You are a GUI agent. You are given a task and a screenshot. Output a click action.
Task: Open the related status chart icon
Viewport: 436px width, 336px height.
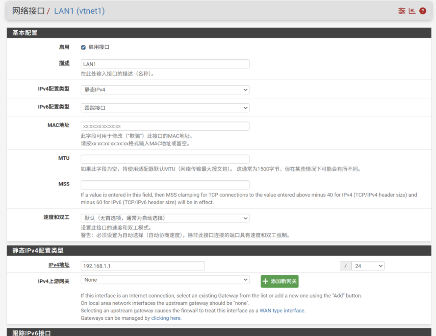tap(412, 11)
